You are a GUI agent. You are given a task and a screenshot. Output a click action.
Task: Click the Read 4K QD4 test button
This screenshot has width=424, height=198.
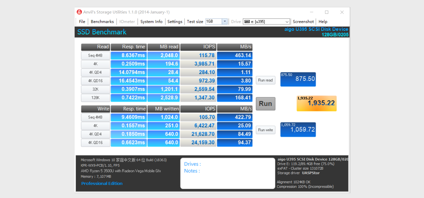(96, 72)
